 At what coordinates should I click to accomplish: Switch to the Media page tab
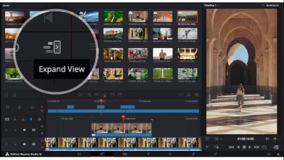pyautogui.click(x=80, y=154)
